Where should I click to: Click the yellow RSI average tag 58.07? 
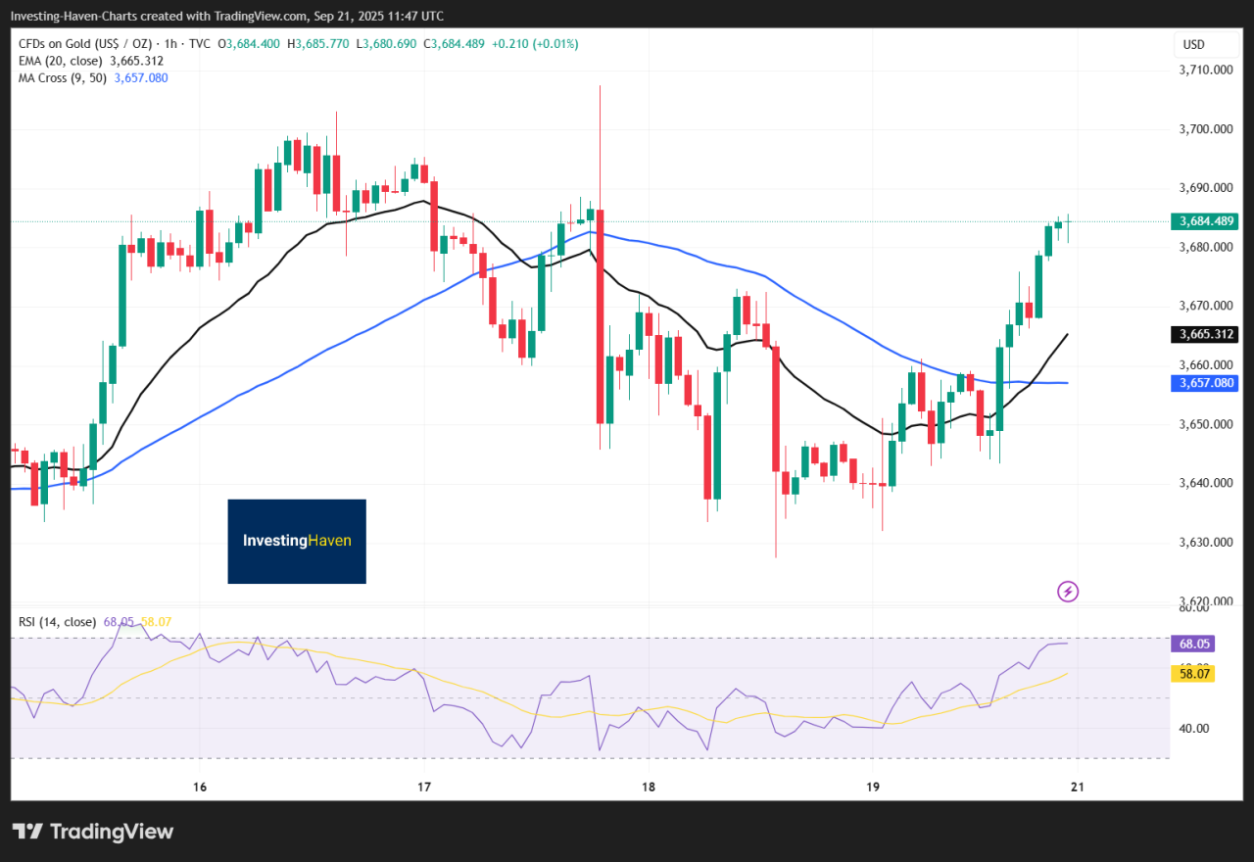click(x=1192, y=674)
